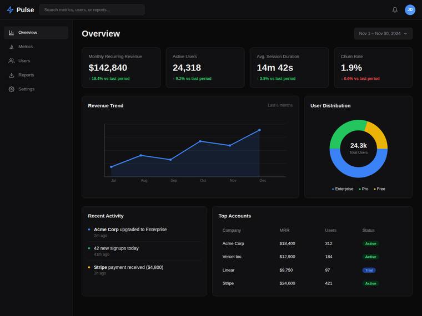Click the Pulse lightning bolt logo icon
Viewport: 422px width, 316px height.
(10, 10)
